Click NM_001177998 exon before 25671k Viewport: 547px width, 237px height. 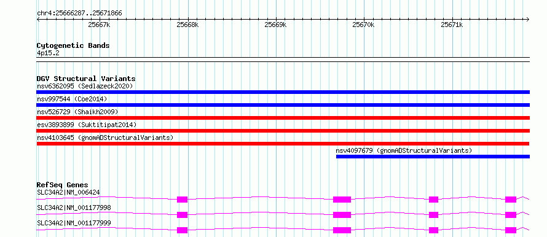pyautogui.click(x=434, y=215)
